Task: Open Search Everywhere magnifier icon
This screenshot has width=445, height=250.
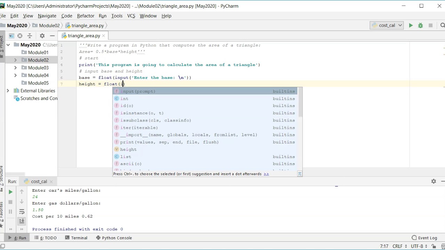Action: click(x=442, y=25)
